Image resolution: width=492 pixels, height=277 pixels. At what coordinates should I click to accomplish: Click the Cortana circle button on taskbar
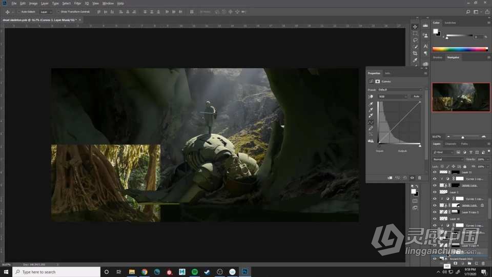pyautogui.click(x=107, y=272)
